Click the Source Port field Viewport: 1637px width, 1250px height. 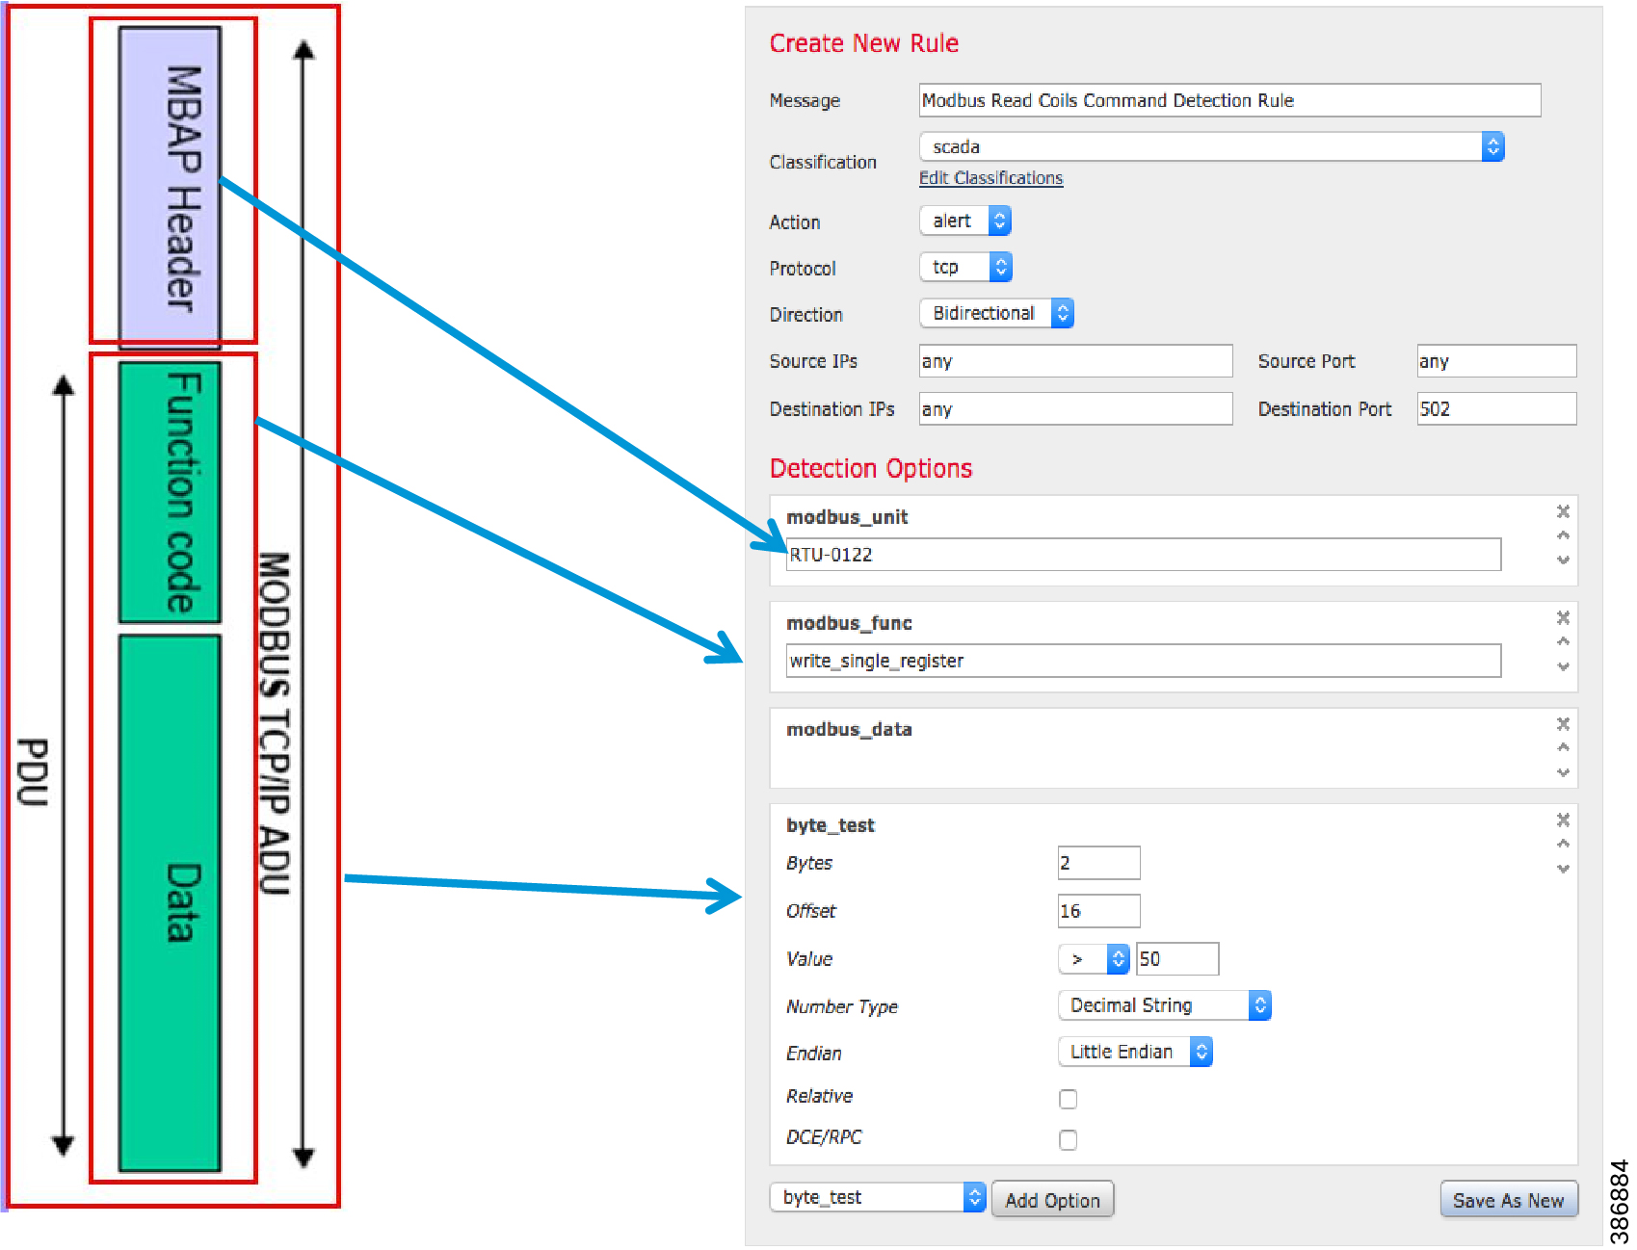tap(1496, 361)
